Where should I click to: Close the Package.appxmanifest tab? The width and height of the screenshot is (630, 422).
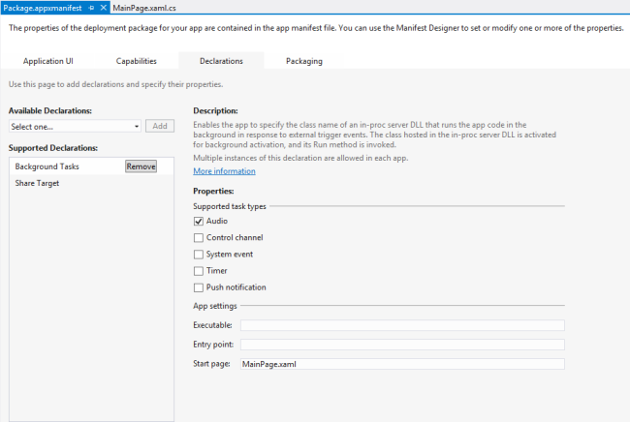103,7
